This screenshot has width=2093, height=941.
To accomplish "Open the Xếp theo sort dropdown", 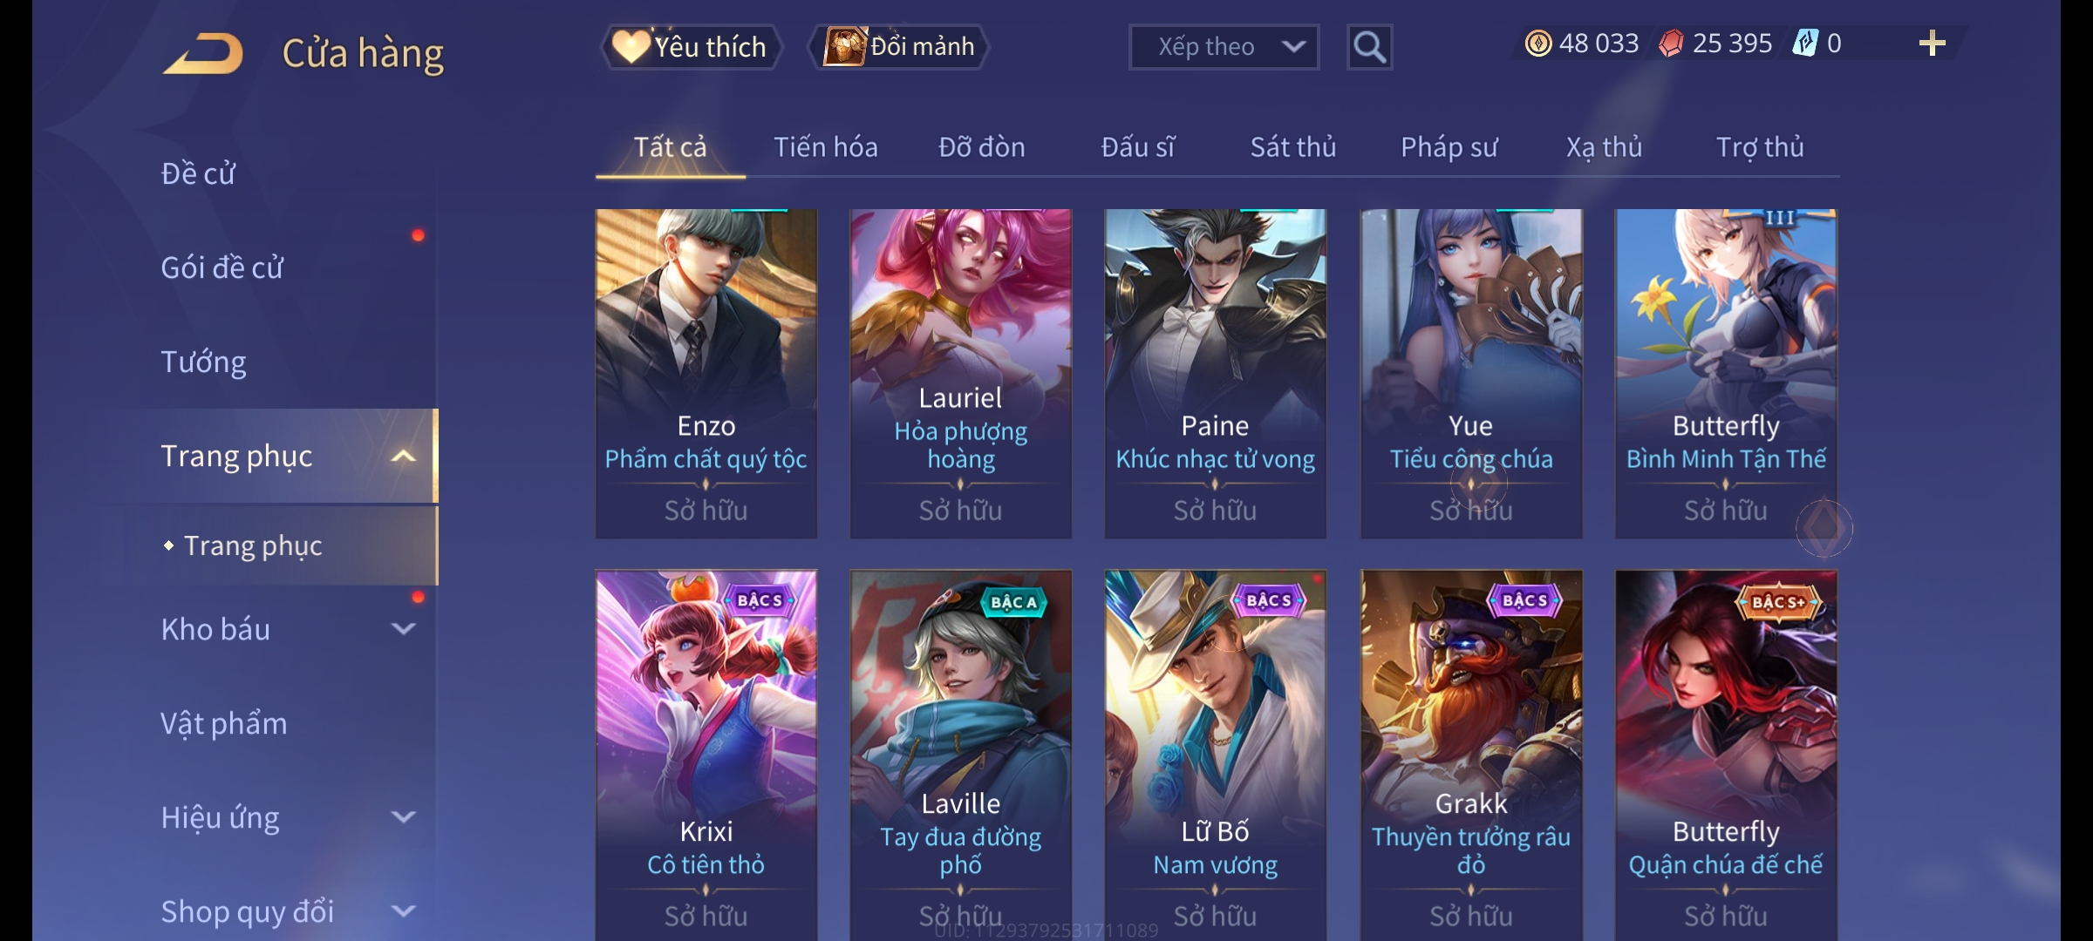I will point(1224,47).
